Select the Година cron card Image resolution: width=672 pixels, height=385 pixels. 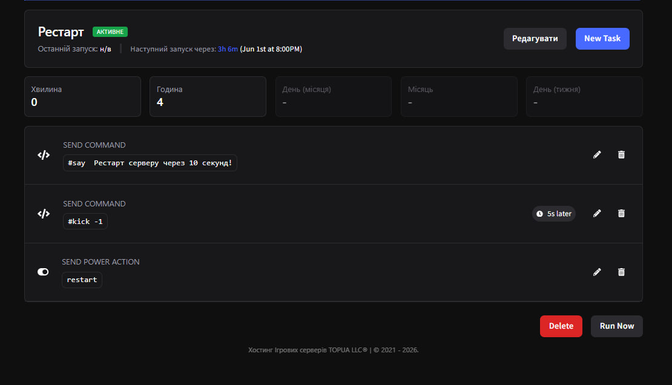pyautogui.click(x=208, y=96)
